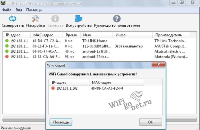
Task: Click red dot beside 192.168.1.102 in dialog
Action: [x=53, y=88]
